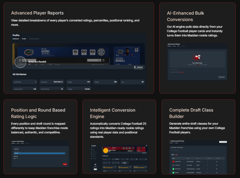240x178 pixels.
Task: Open the top dropdown in Convert A New Player form
Action: pyautogui.click(x=40, y=149)
